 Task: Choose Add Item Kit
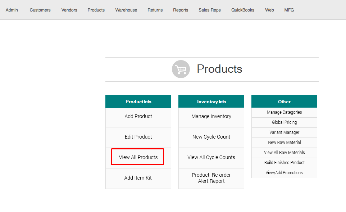[x=138, y=178]
